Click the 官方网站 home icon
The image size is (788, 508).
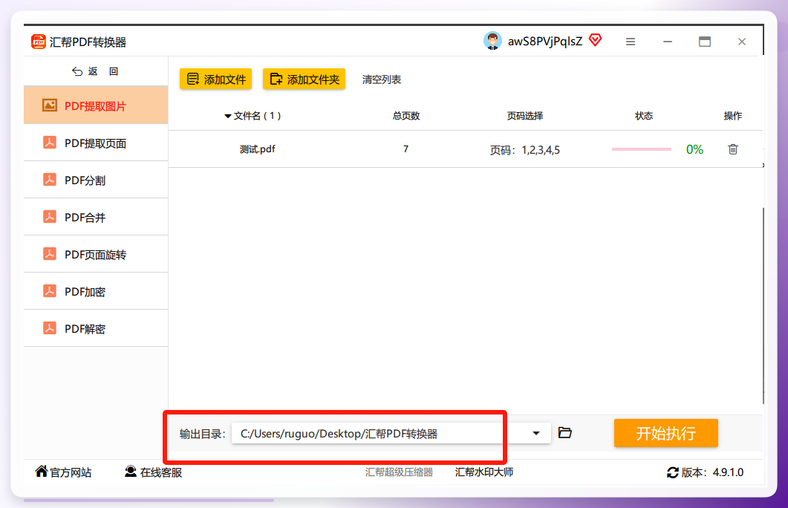[x=41, y=472]
